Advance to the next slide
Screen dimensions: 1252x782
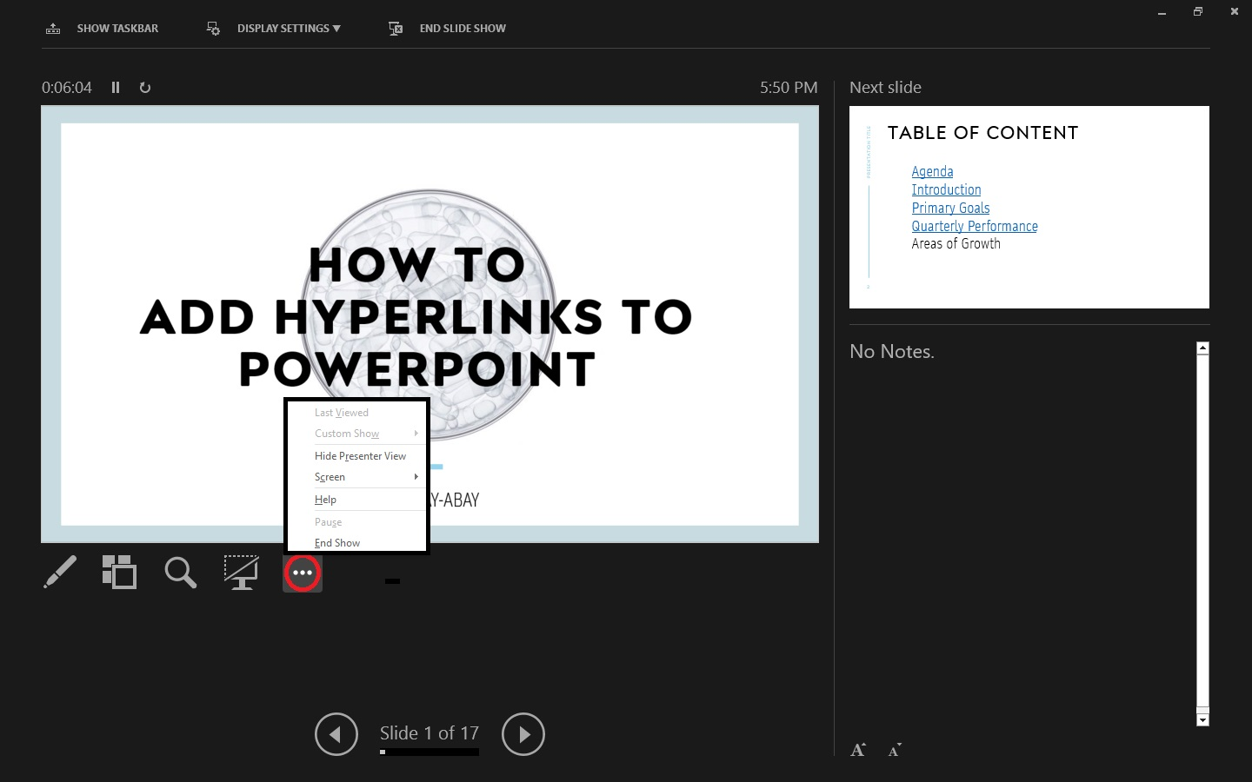tap(523, 734)
